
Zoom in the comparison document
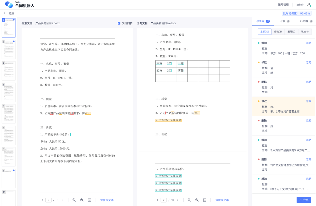pyautogui.click(x=197, y=200)
